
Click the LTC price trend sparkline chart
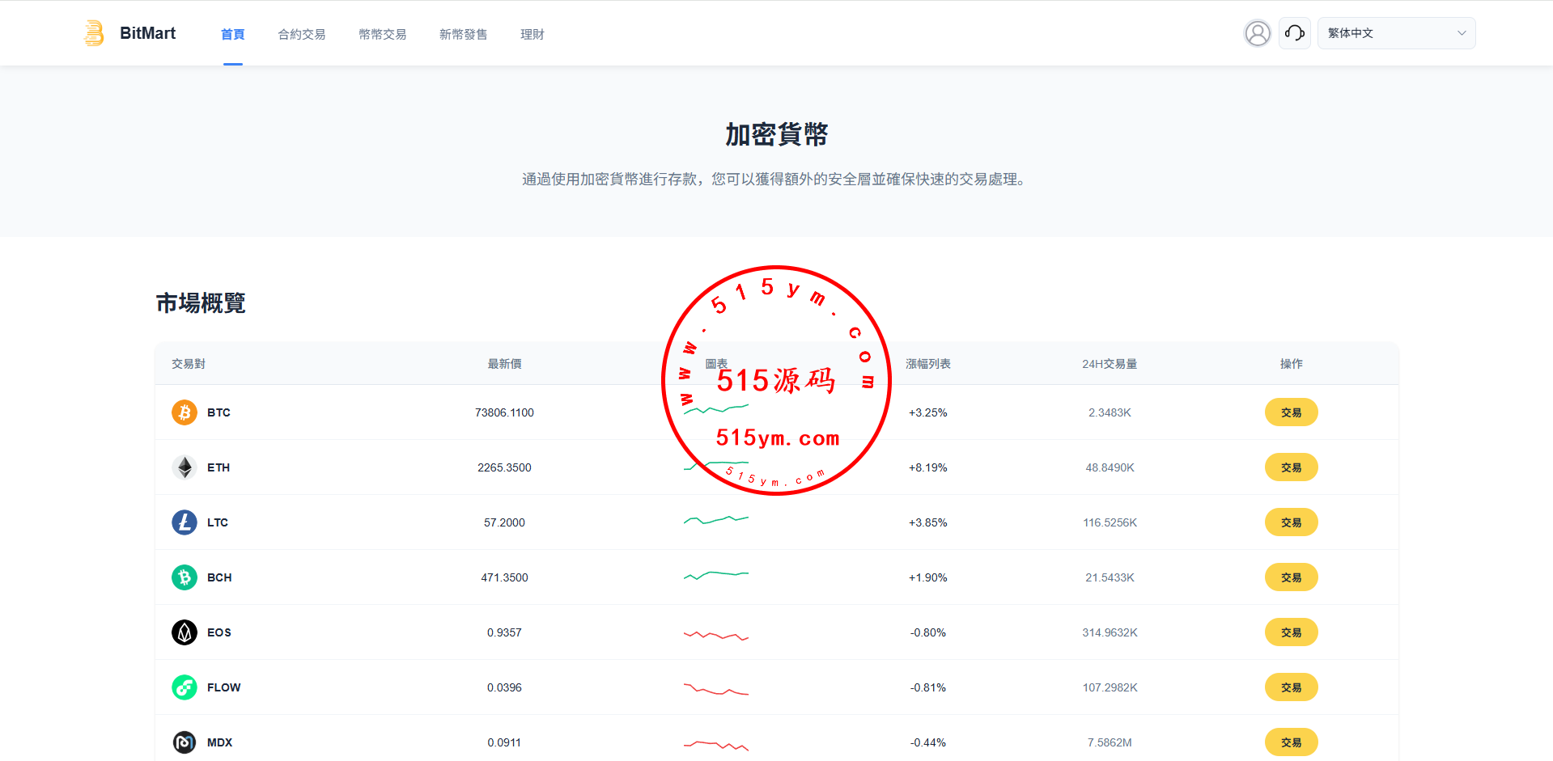(x=716, y=520)
